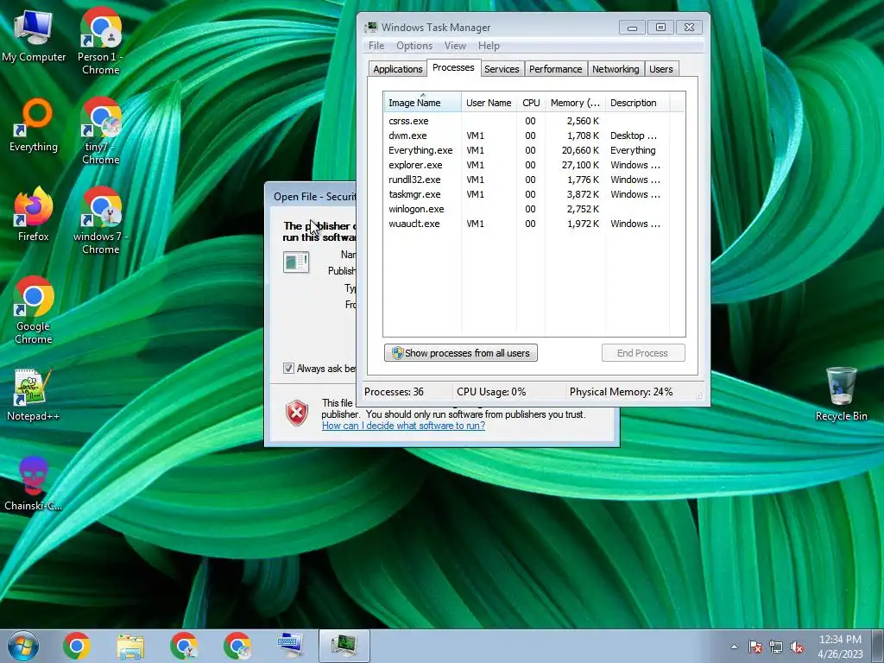Click Open File - Security Warning title bar

pyautogui.click(x=313, y=196)
